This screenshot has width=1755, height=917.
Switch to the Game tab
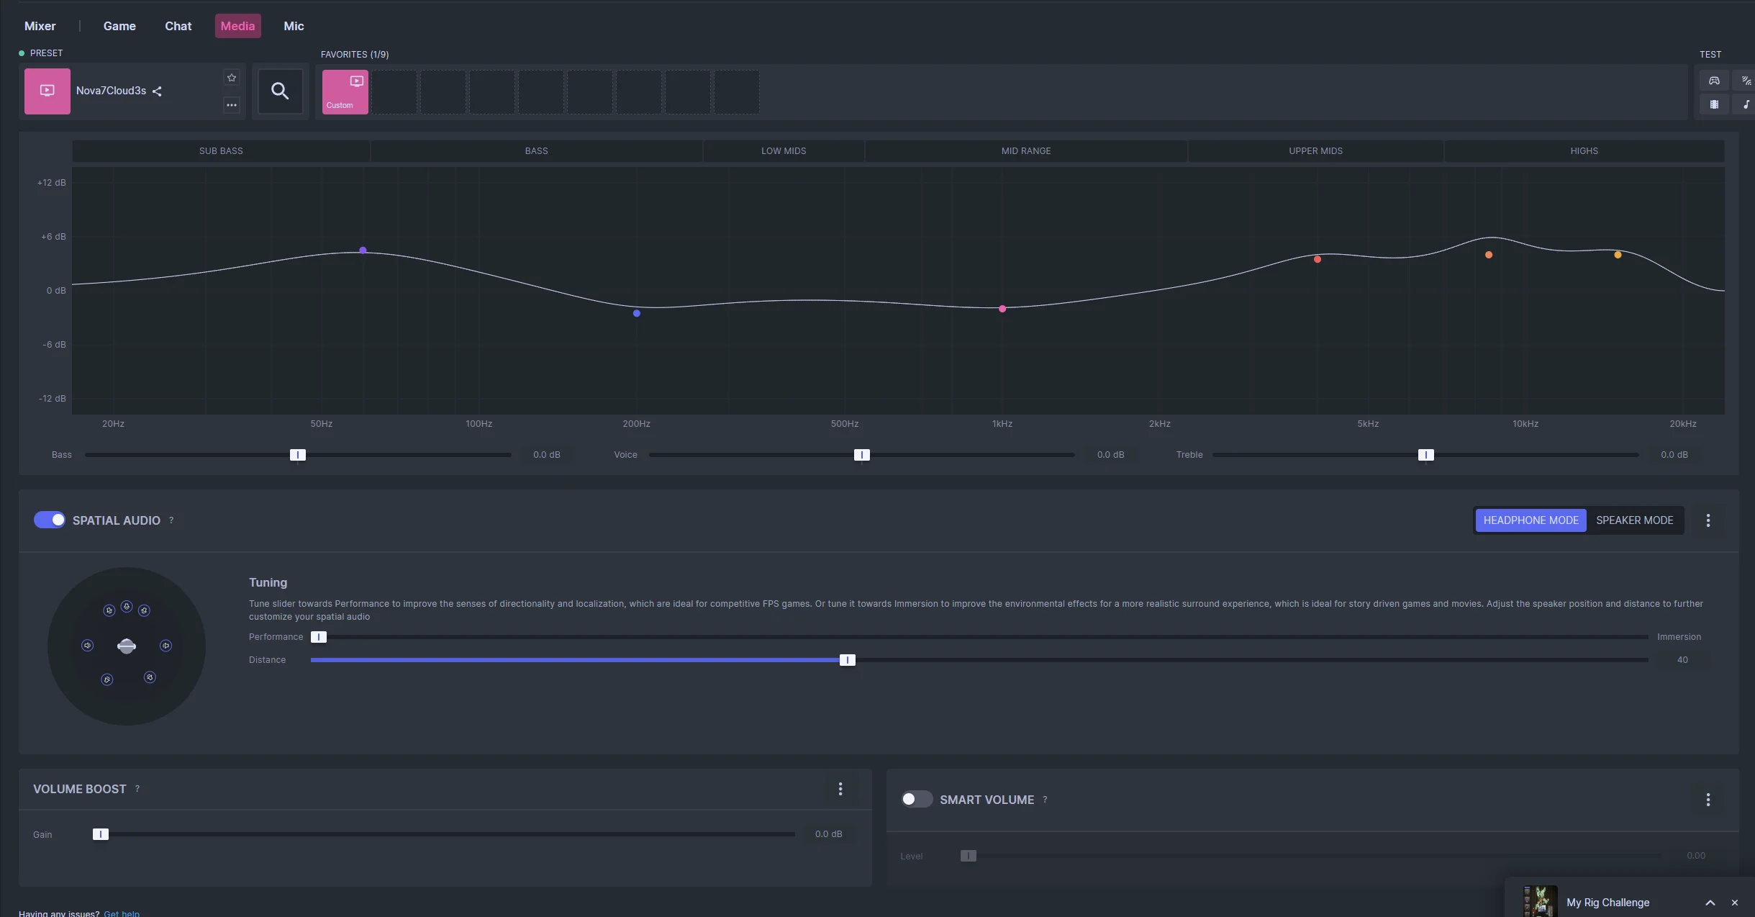point(119,26)
